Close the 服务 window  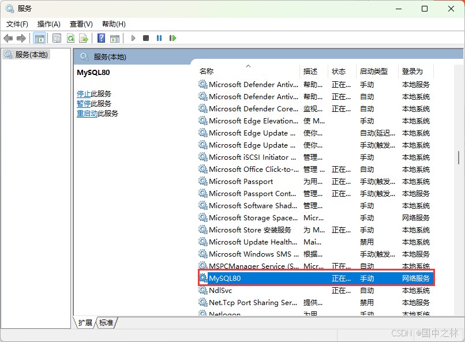pos(451,9)
